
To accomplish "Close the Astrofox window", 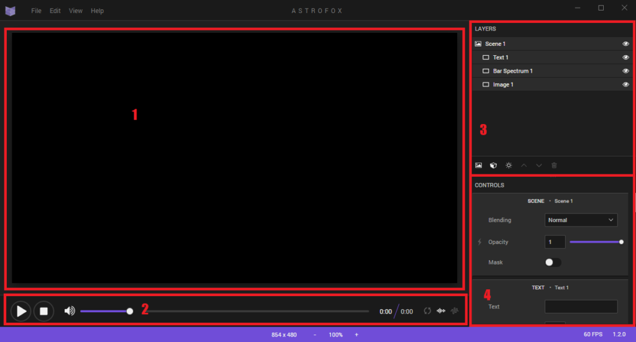I will [x=625, y=8].
